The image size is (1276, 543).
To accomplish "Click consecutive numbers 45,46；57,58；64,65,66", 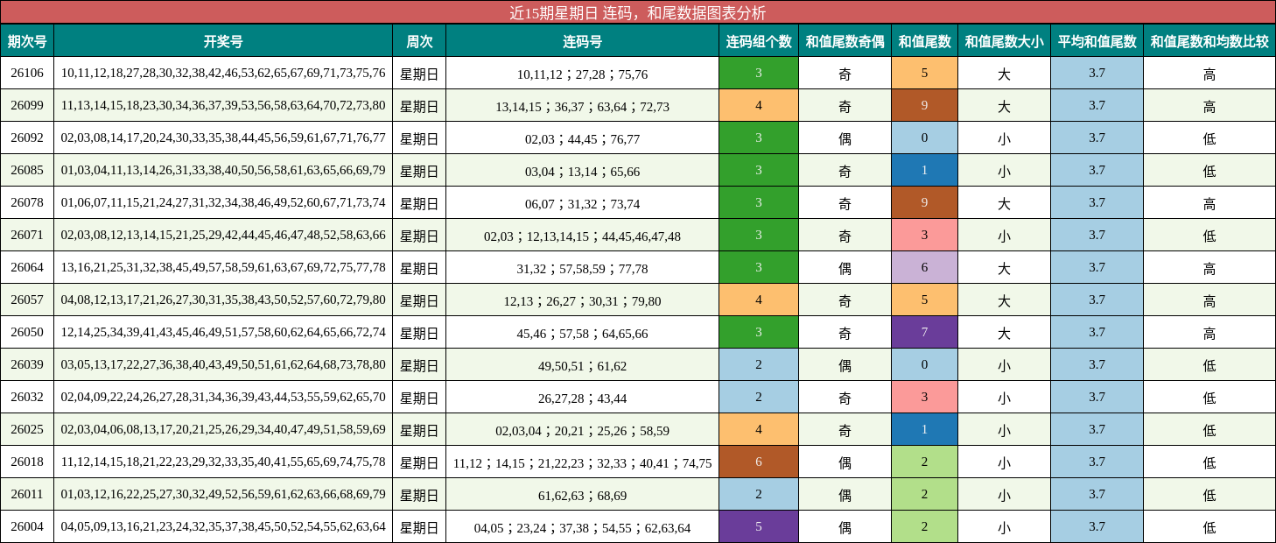I will tap(582, 332).
